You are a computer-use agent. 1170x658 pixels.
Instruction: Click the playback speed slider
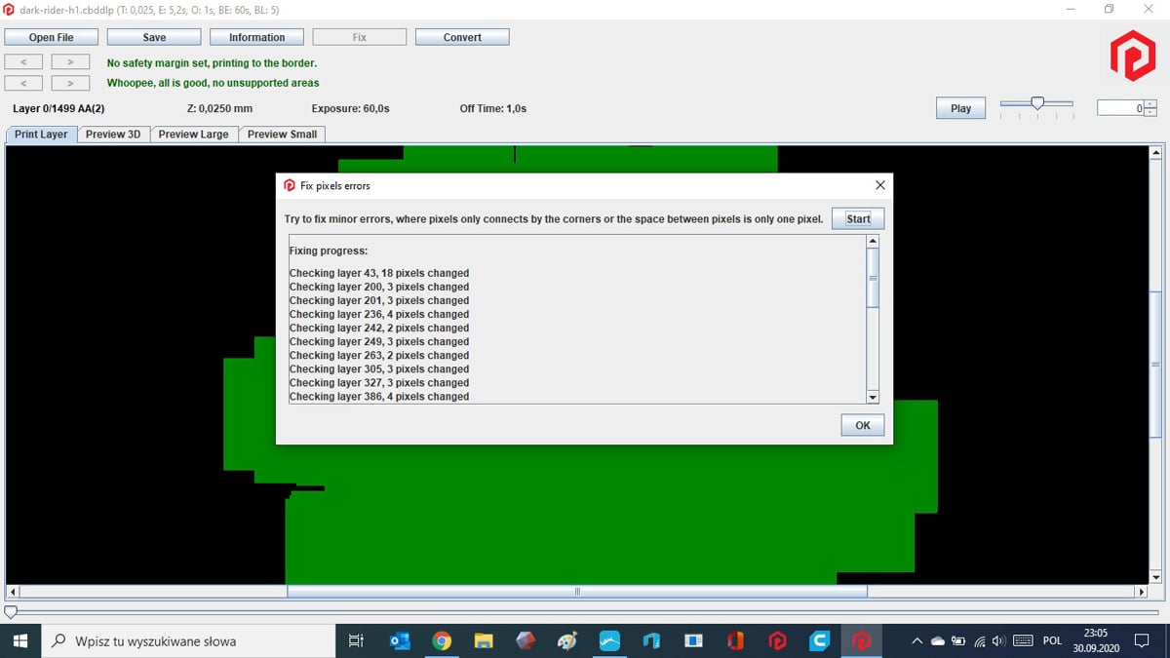1036,104
